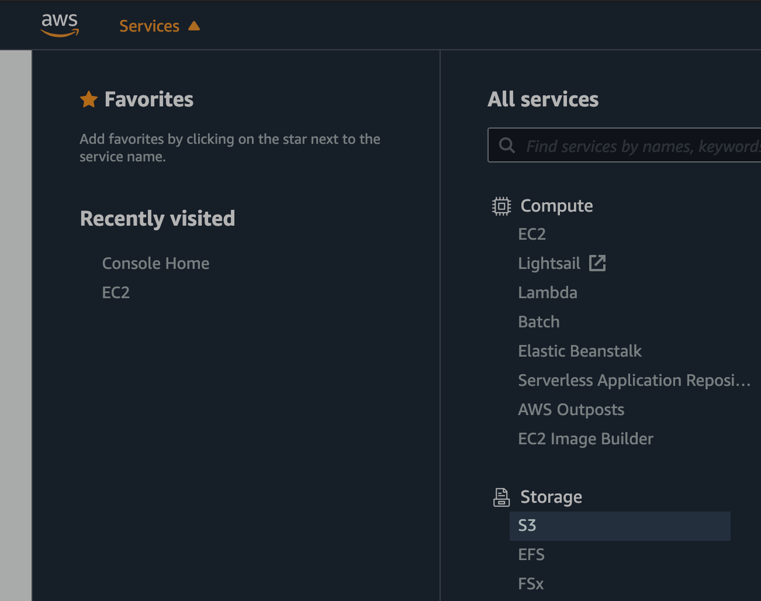The image size is (761, 601).
Task: Collapse the Services menu arrow
Action: [194, 26]
